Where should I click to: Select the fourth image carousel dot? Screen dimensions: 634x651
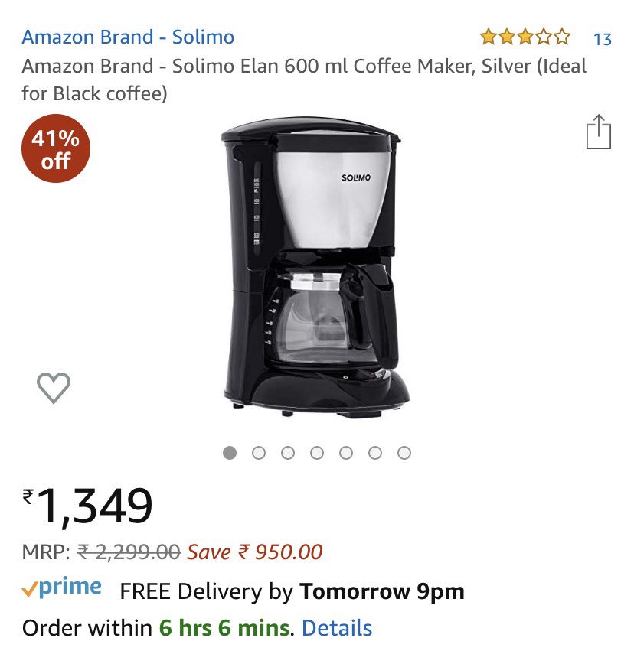point(317,453)
